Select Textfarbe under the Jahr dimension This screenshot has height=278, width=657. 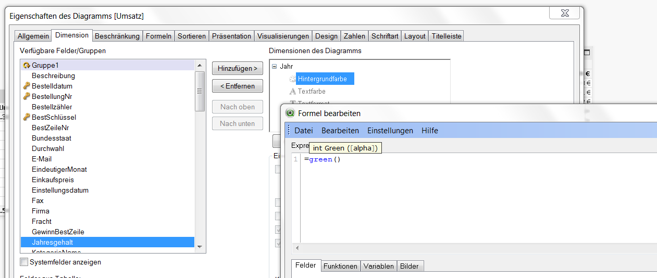coord(312,91)
